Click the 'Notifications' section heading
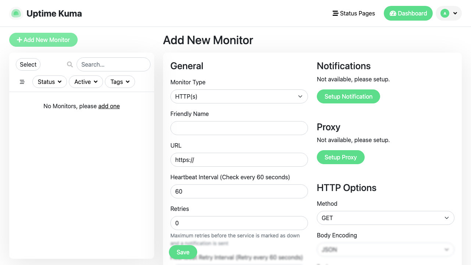The height and width of the screenshot is (265, 471). [344, 66]
